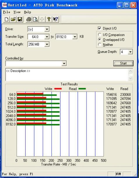Viewport: 139px width, 178px height.
Task: Click the Description scrollbar down arrow
Action: [130, 78]
